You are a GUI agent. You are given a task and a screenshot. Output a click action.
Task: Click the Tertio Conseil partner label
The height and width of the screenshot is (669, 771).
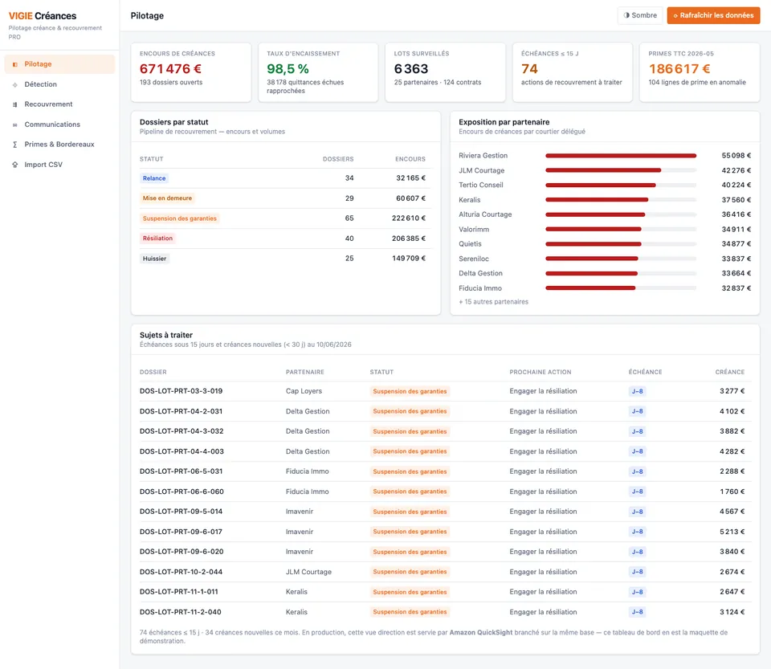tap(481, 186)
